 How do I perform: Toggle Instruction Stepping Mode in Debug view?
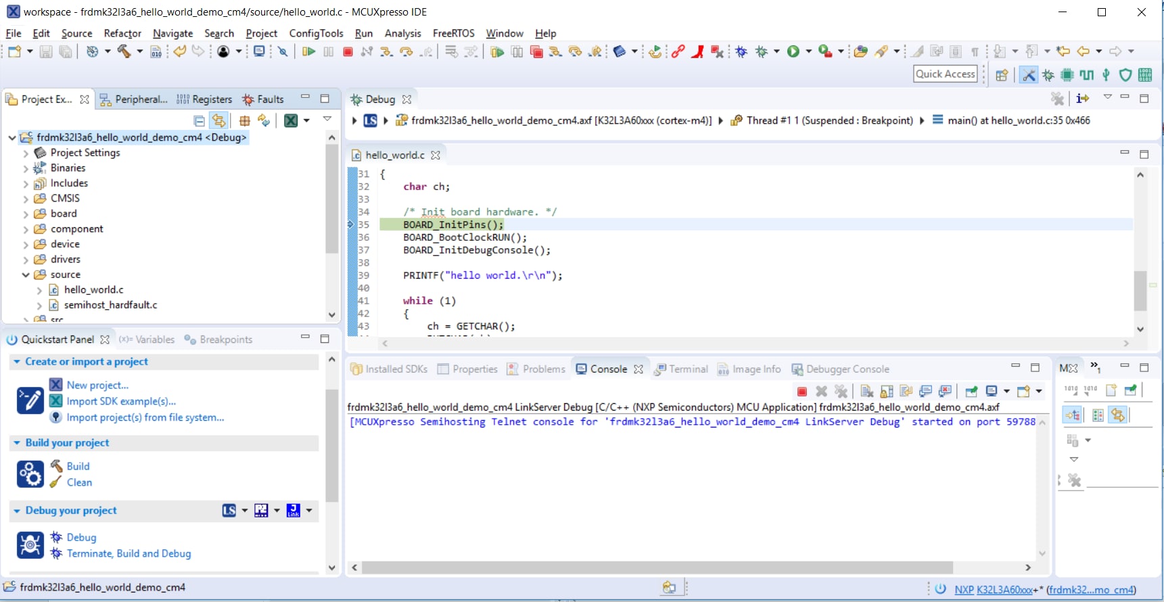[x=1082, y=99]
